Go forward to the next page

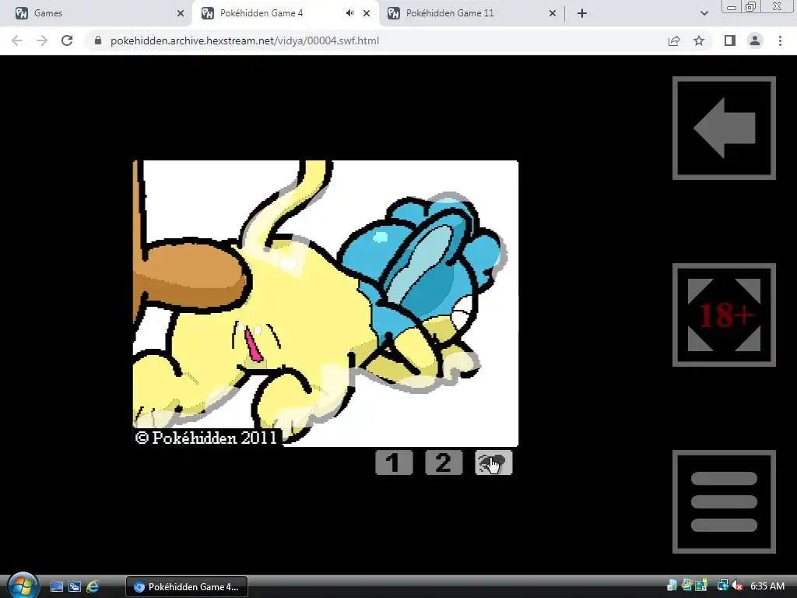(x=42, y=40)
